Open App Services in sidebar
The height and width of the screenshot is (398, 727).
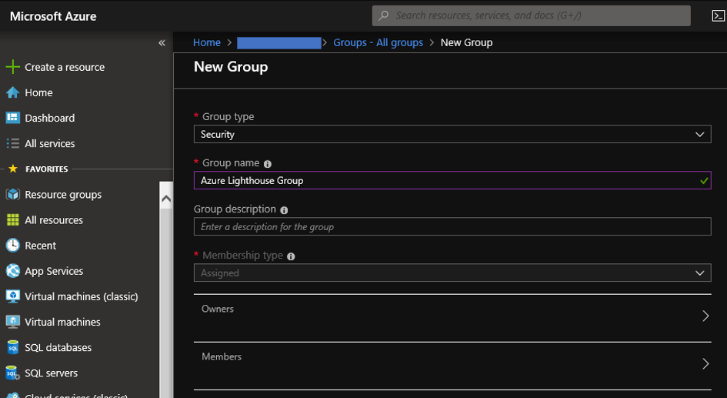click(54, 271)
